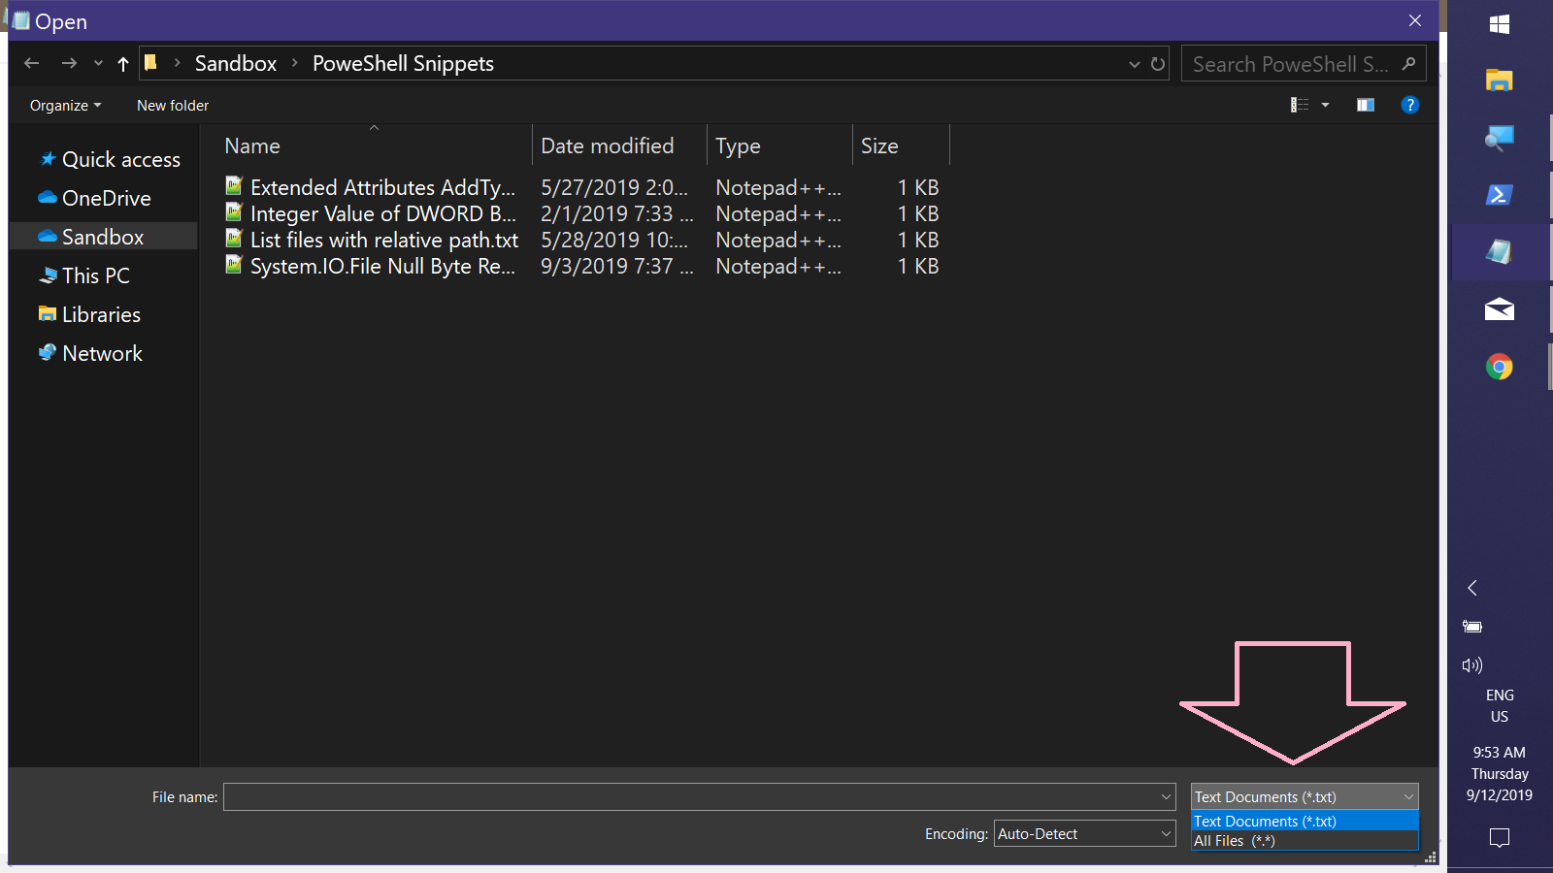Select Quick access in the navigation pane
The image size is (1553, 873).
(x=111, y=159)
